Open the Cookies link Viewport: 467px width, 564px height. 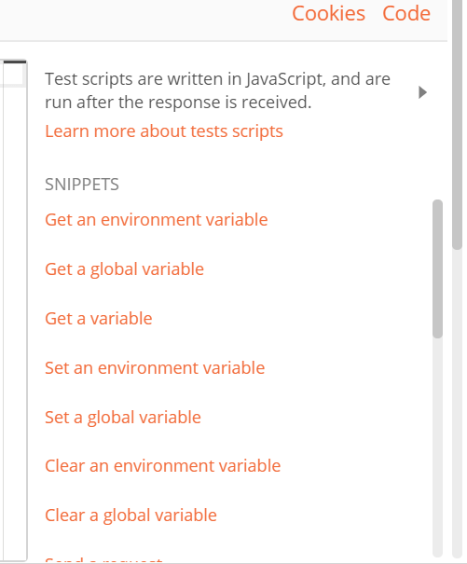(x=328, y=14)
